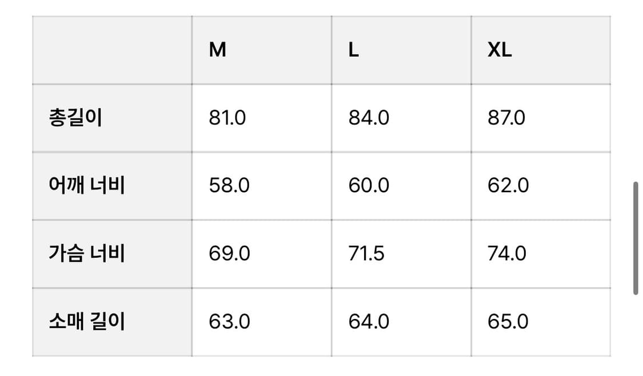The image size is (643, 376).
Task: Click the 69.0 chest width cell
Action: click(x=229, y=253)
